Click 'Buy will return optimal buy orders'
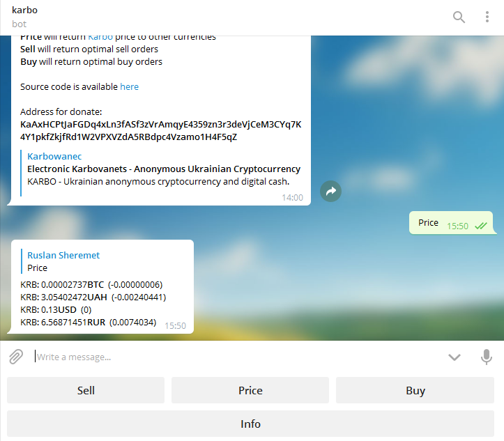The image size is (504, 441). point(91,62)
